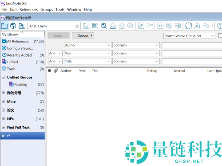
Task: Open the Year search field dropdown
Action: (108, 53)
